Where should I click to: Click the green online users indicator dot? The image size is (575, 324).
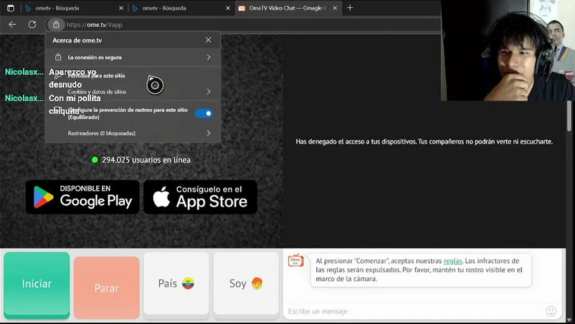pyautogui.click(x=95, y=160)
